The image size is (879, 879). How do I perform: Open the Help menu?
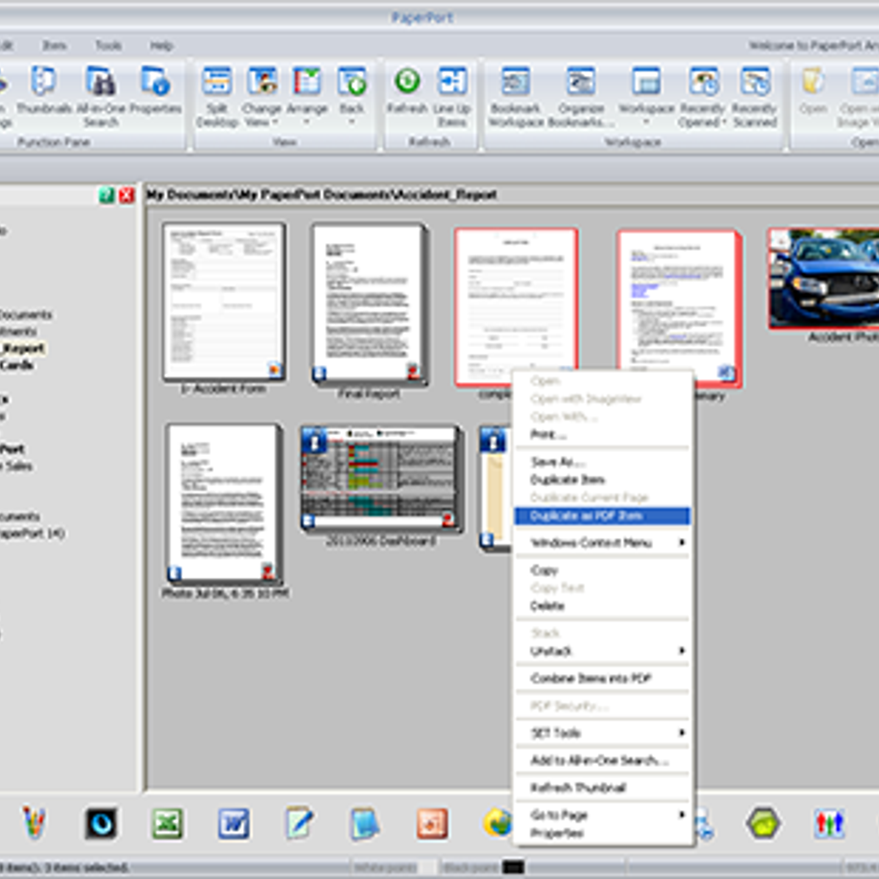click(162, 45)
